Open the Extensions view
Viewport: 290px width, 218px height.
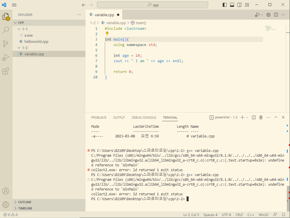click(x=6, y=71)
